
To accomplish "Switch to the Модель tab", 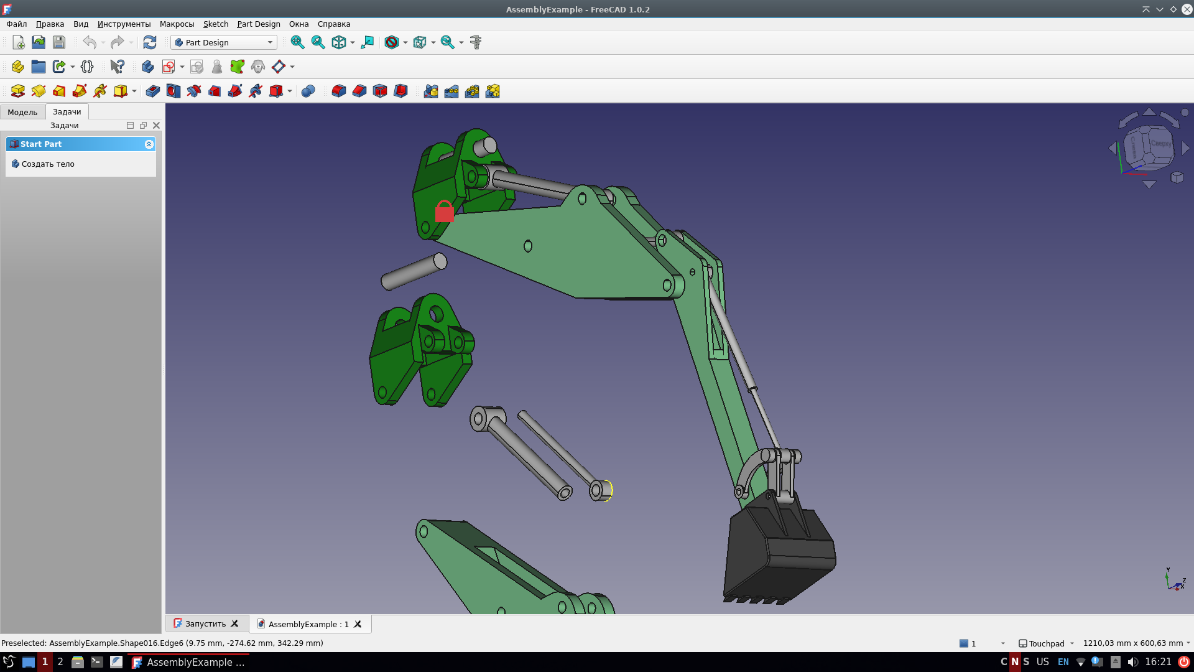I will [x=22, y=112].
